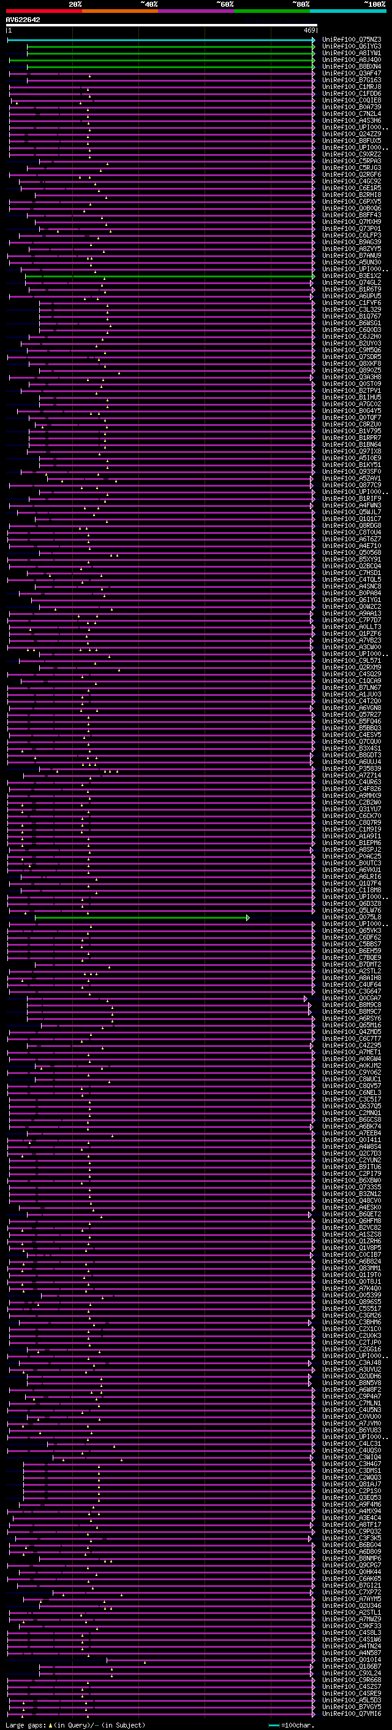
Task: Select the UniRef100_B7ANU9 row label
Action: [352, 256]
